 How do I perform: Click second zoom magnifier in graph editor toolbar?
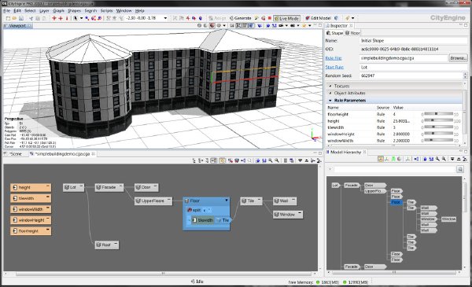(277, 161)
